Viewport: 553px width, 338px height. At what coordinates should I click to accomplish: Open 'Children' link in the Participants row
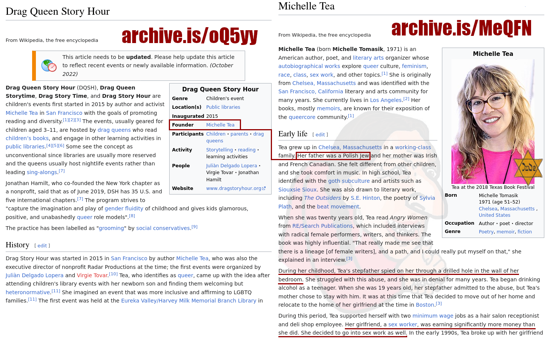coord(216,134)
